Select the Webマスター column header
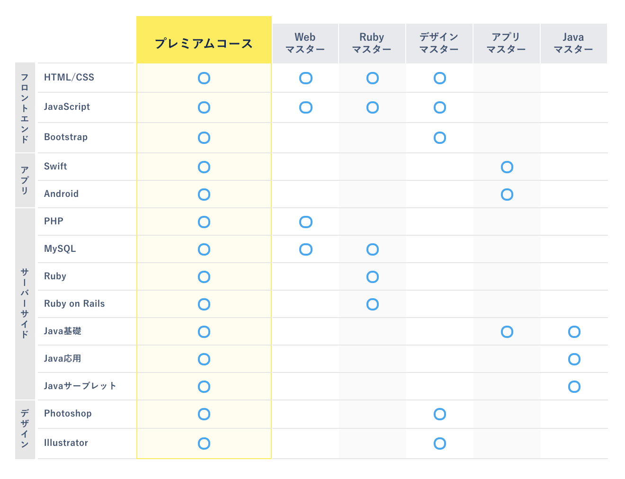Image resolution: width=625 pixels, height=479 pixels. point(305,43)
